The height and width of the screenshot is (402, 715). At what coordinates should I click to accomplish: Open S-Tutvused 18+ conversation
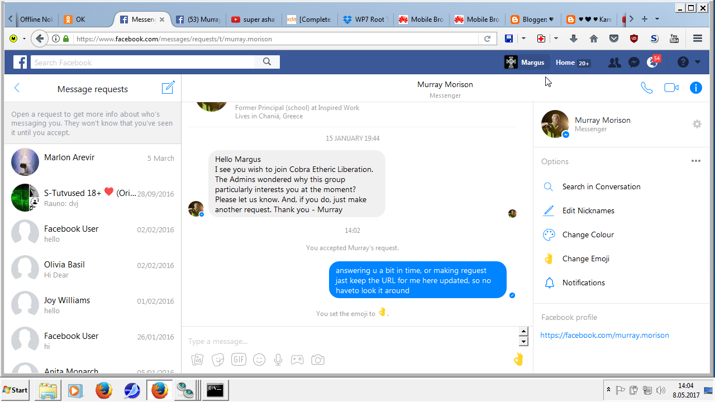tap(93, 198)
